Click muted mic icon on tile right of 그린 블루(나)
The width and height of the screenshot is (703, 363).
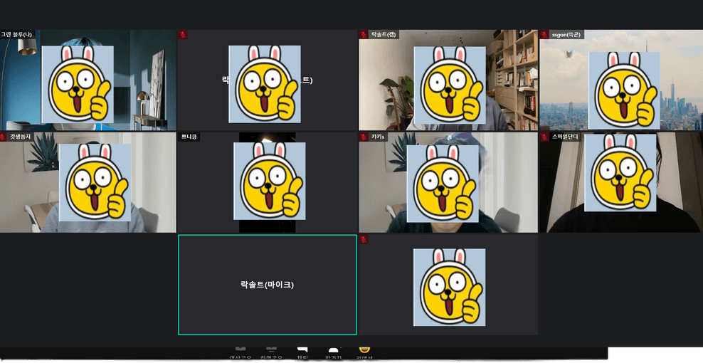[182, 35]
